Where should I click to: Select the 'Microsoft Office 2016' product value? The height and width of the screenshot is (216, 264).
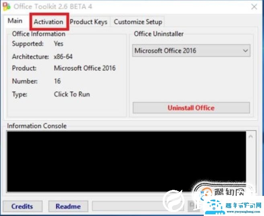(85, 68)
